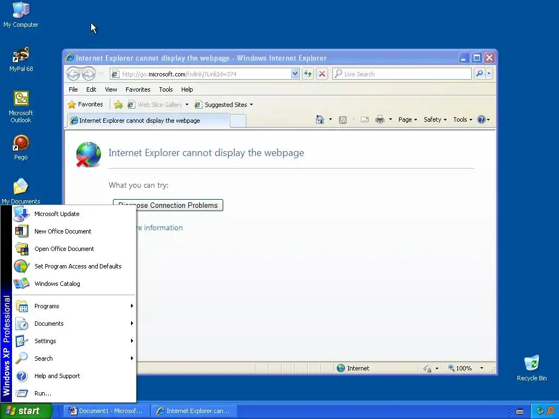Image resolution: width=559 pixels, height=419 pixels.
Task: Click the empty New Tab button
Action: pyautogui.click(x=238, y=121)
